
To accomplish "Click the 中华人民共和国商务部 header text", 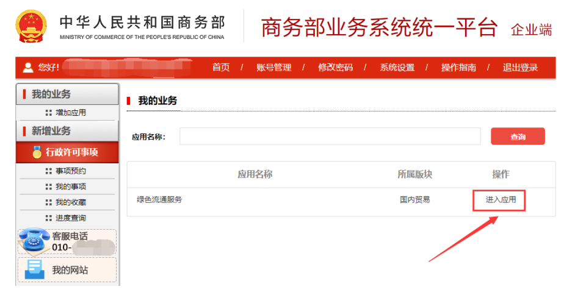I will click(x=142, y=23).
